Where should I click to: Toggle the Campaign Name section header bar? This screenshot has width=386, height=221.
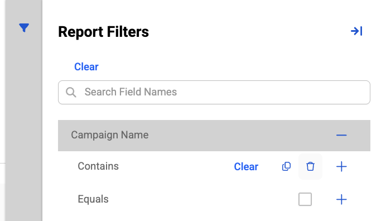(214, 136)
